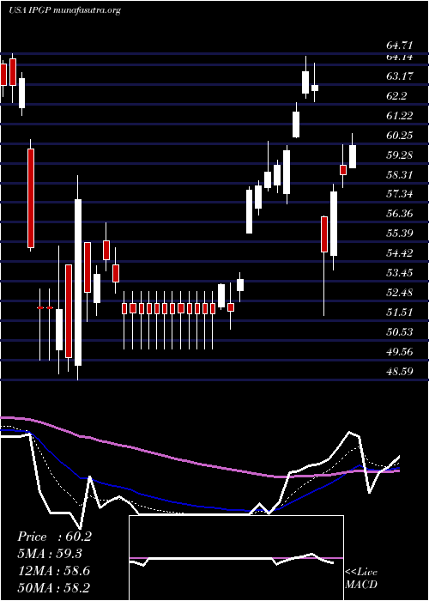Click the 59.28 price axis label
The width and height of the screenshot is (429, 601).
click(x=400, y=155)
